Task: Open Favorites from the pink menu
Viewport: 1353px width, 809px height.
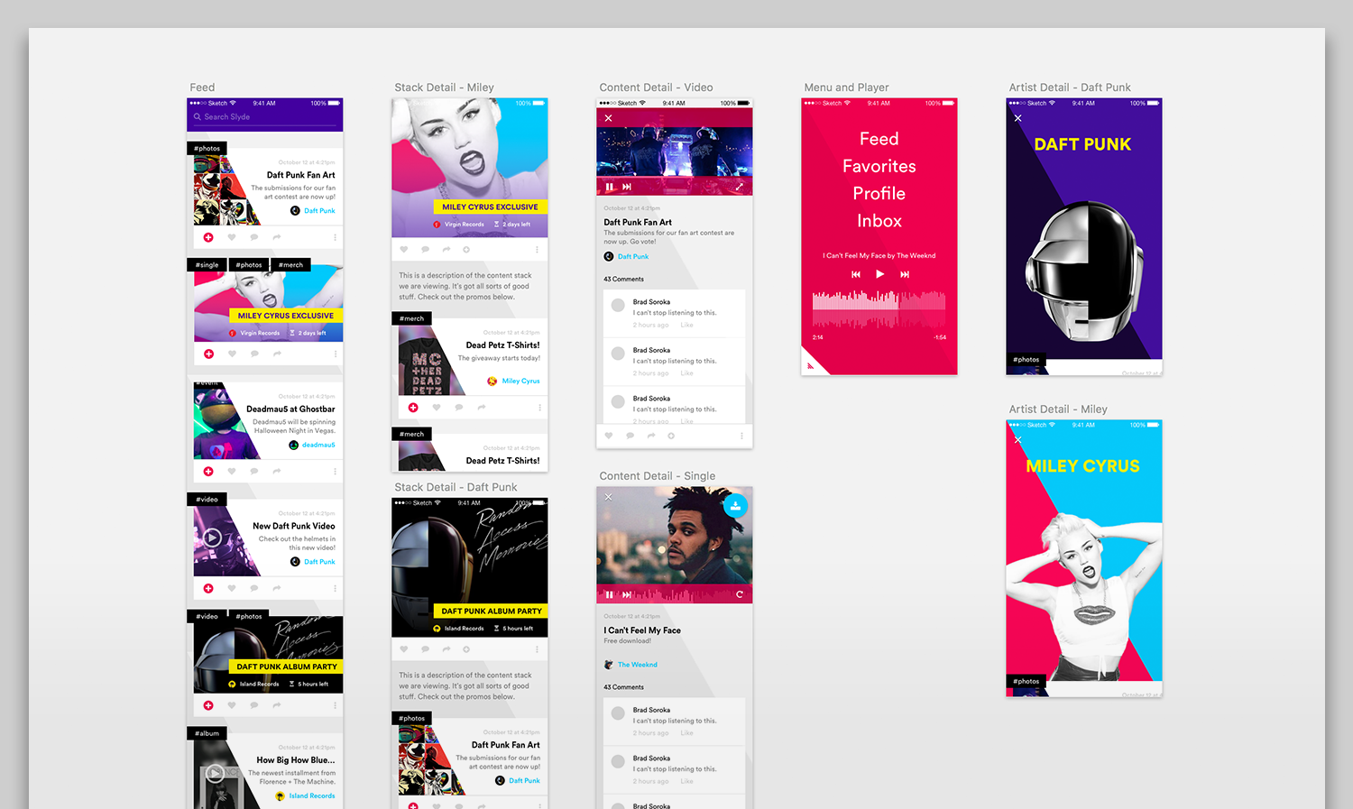Action: pos(879,166)
